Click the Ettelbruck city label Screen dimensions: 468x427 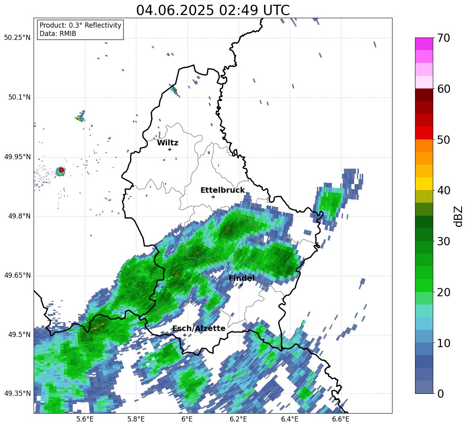click(x=223, y=190)
